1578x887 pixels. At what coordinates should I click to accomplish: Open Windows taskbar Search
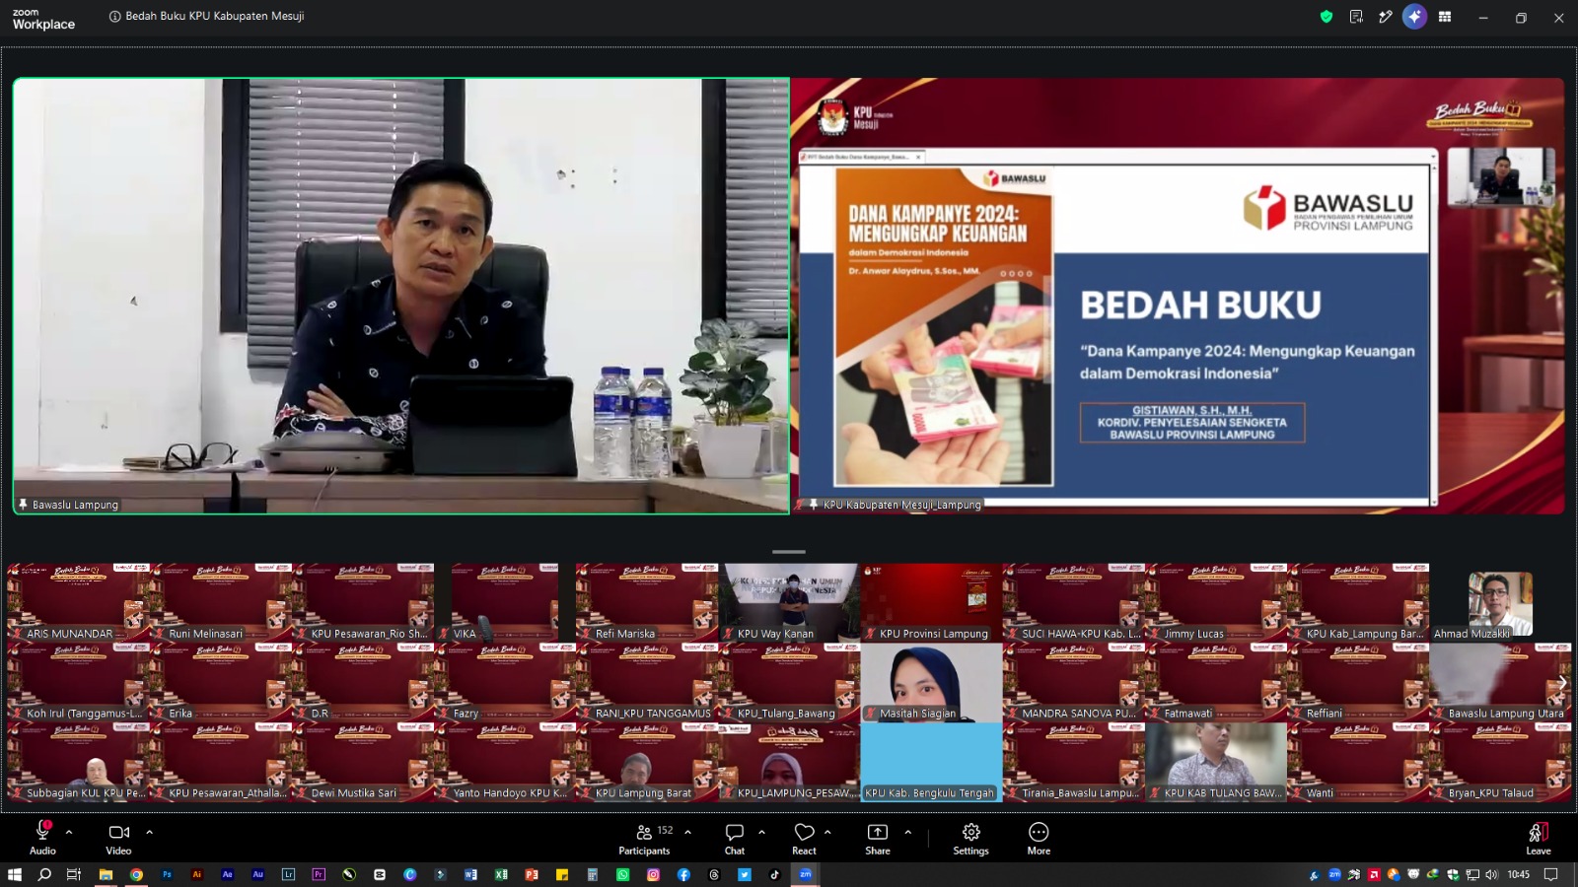point(44,874)
